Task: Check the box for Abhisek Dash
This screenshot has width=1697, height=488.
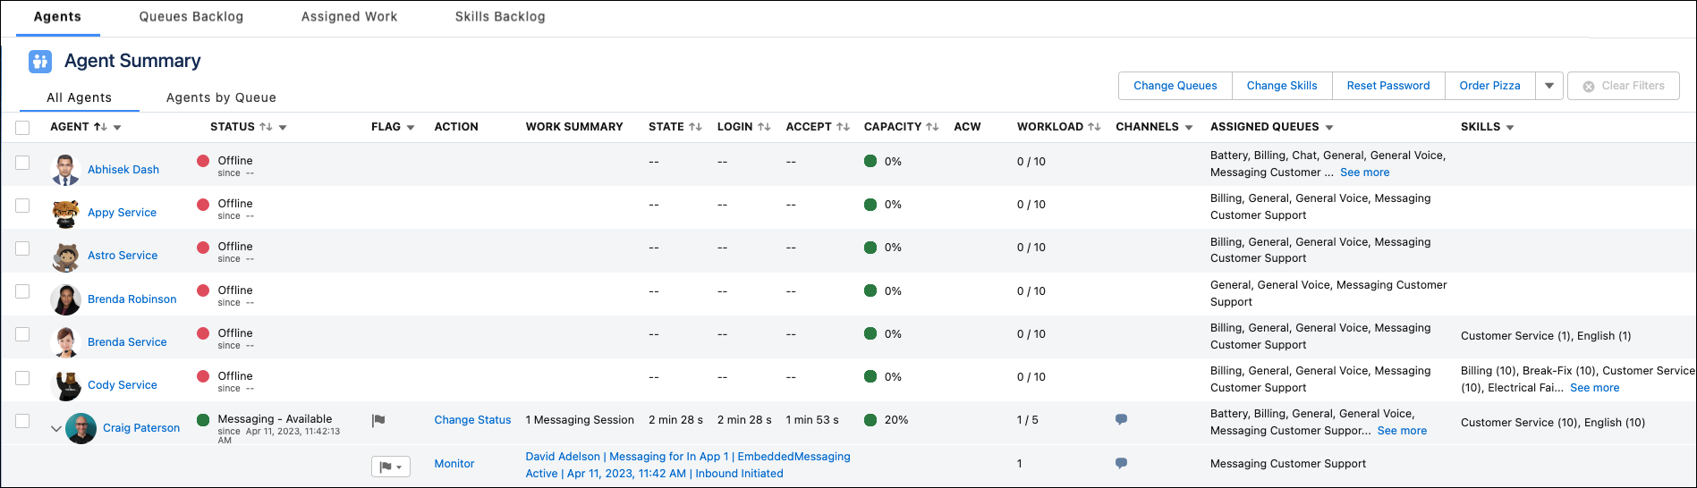Action: pyautogui.click(x=22, y=163)
